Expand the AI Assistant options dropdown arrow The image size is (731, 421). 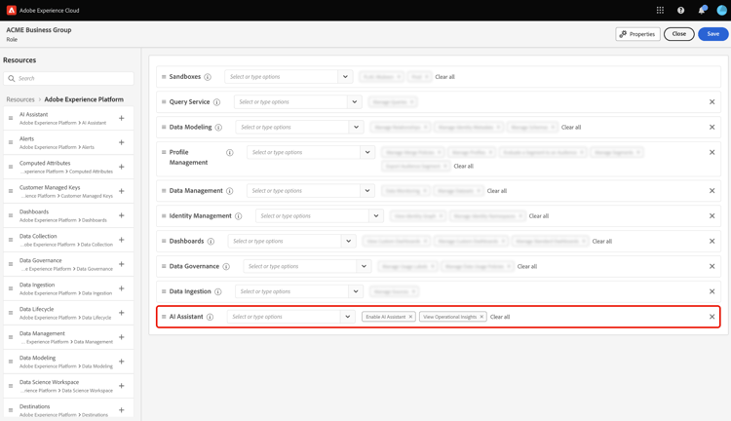pyautogui.click(x=347, y=317)
